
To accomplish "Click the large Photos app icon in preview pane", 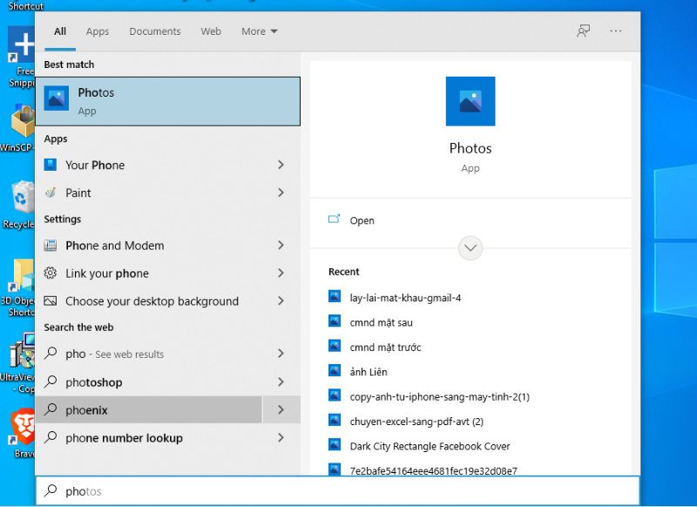I will point(470,101).
